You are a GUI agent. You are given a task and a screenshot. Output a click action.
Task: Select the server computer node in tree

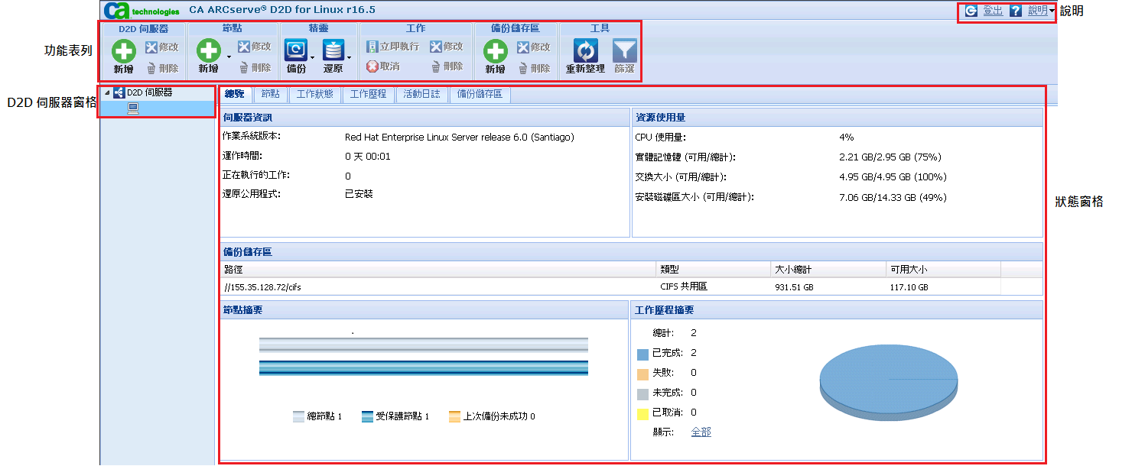click(x=133, y=108)
